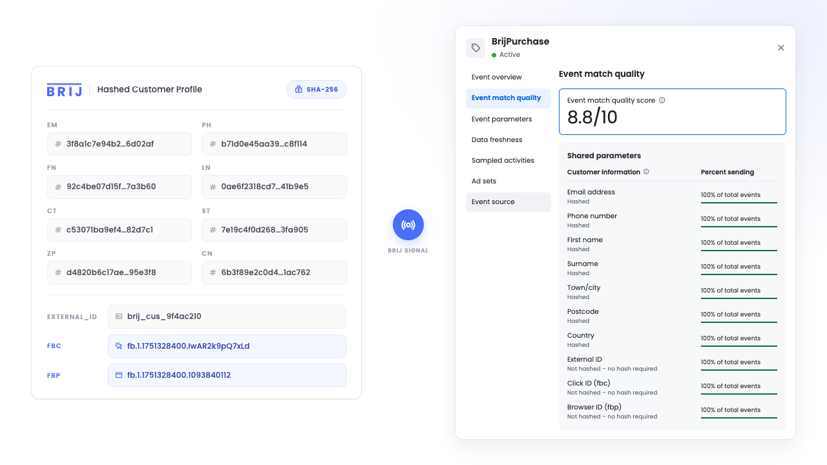Click the SHA-256 lock badge
This screenshot has width=827, height=465.
[317, 90]
